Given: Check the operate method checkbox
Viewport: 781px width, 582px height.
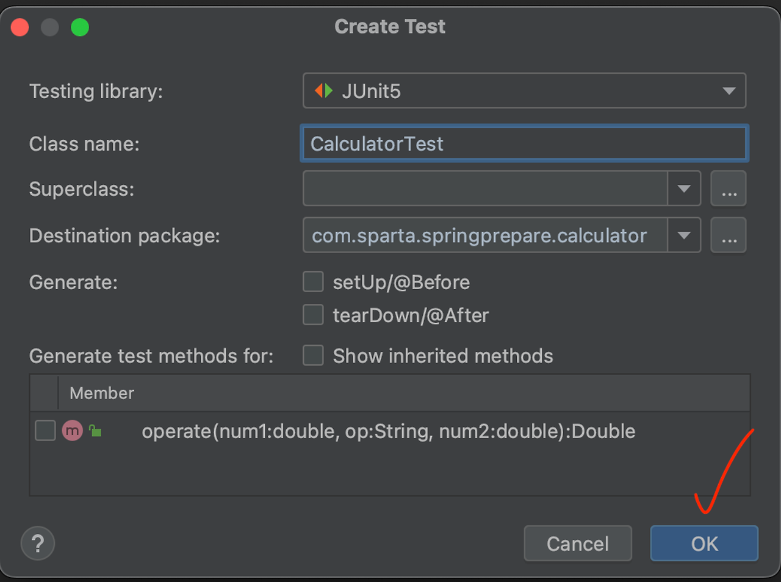Looking at the screenshot, I should tap(45, 431).
